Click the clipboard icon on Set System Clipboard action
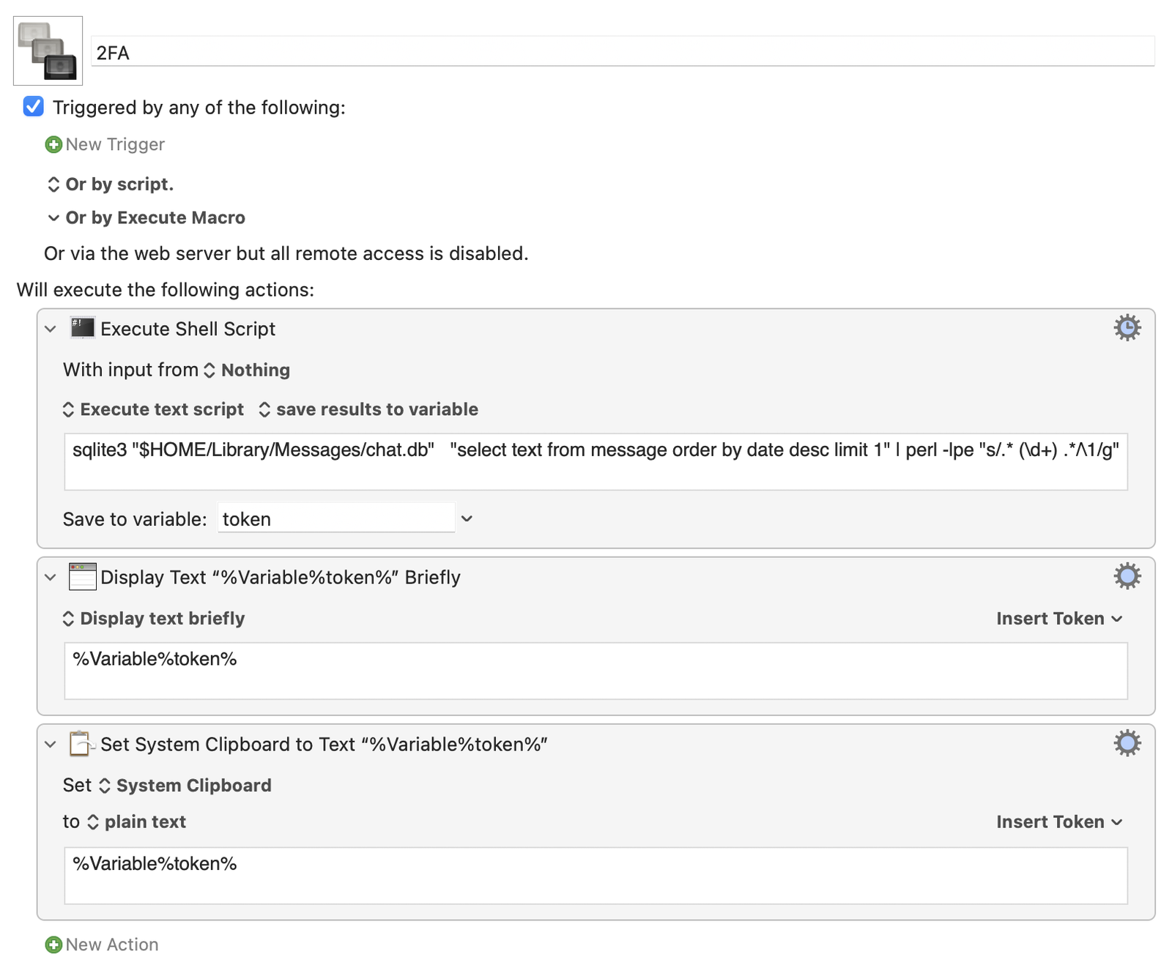This screenshot has height=976, width=1172. (82, 744)
